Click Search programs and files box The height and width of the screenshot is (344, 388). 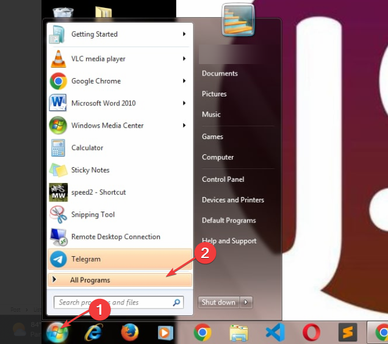click(118, 303)
